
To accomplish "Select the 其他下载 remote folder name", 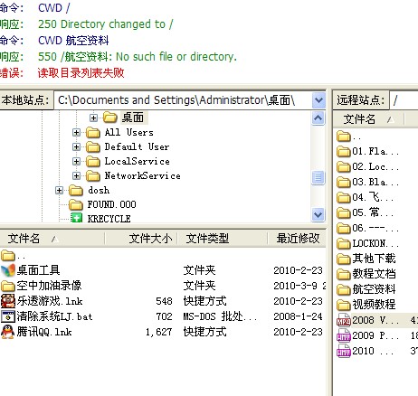I will pyautogui.click(x=374, y=259).
